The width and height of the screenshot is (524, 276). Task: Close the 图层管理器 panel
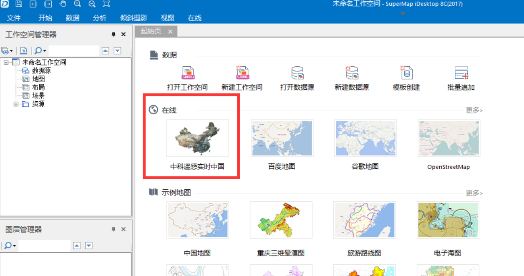[x=123, y=229]
